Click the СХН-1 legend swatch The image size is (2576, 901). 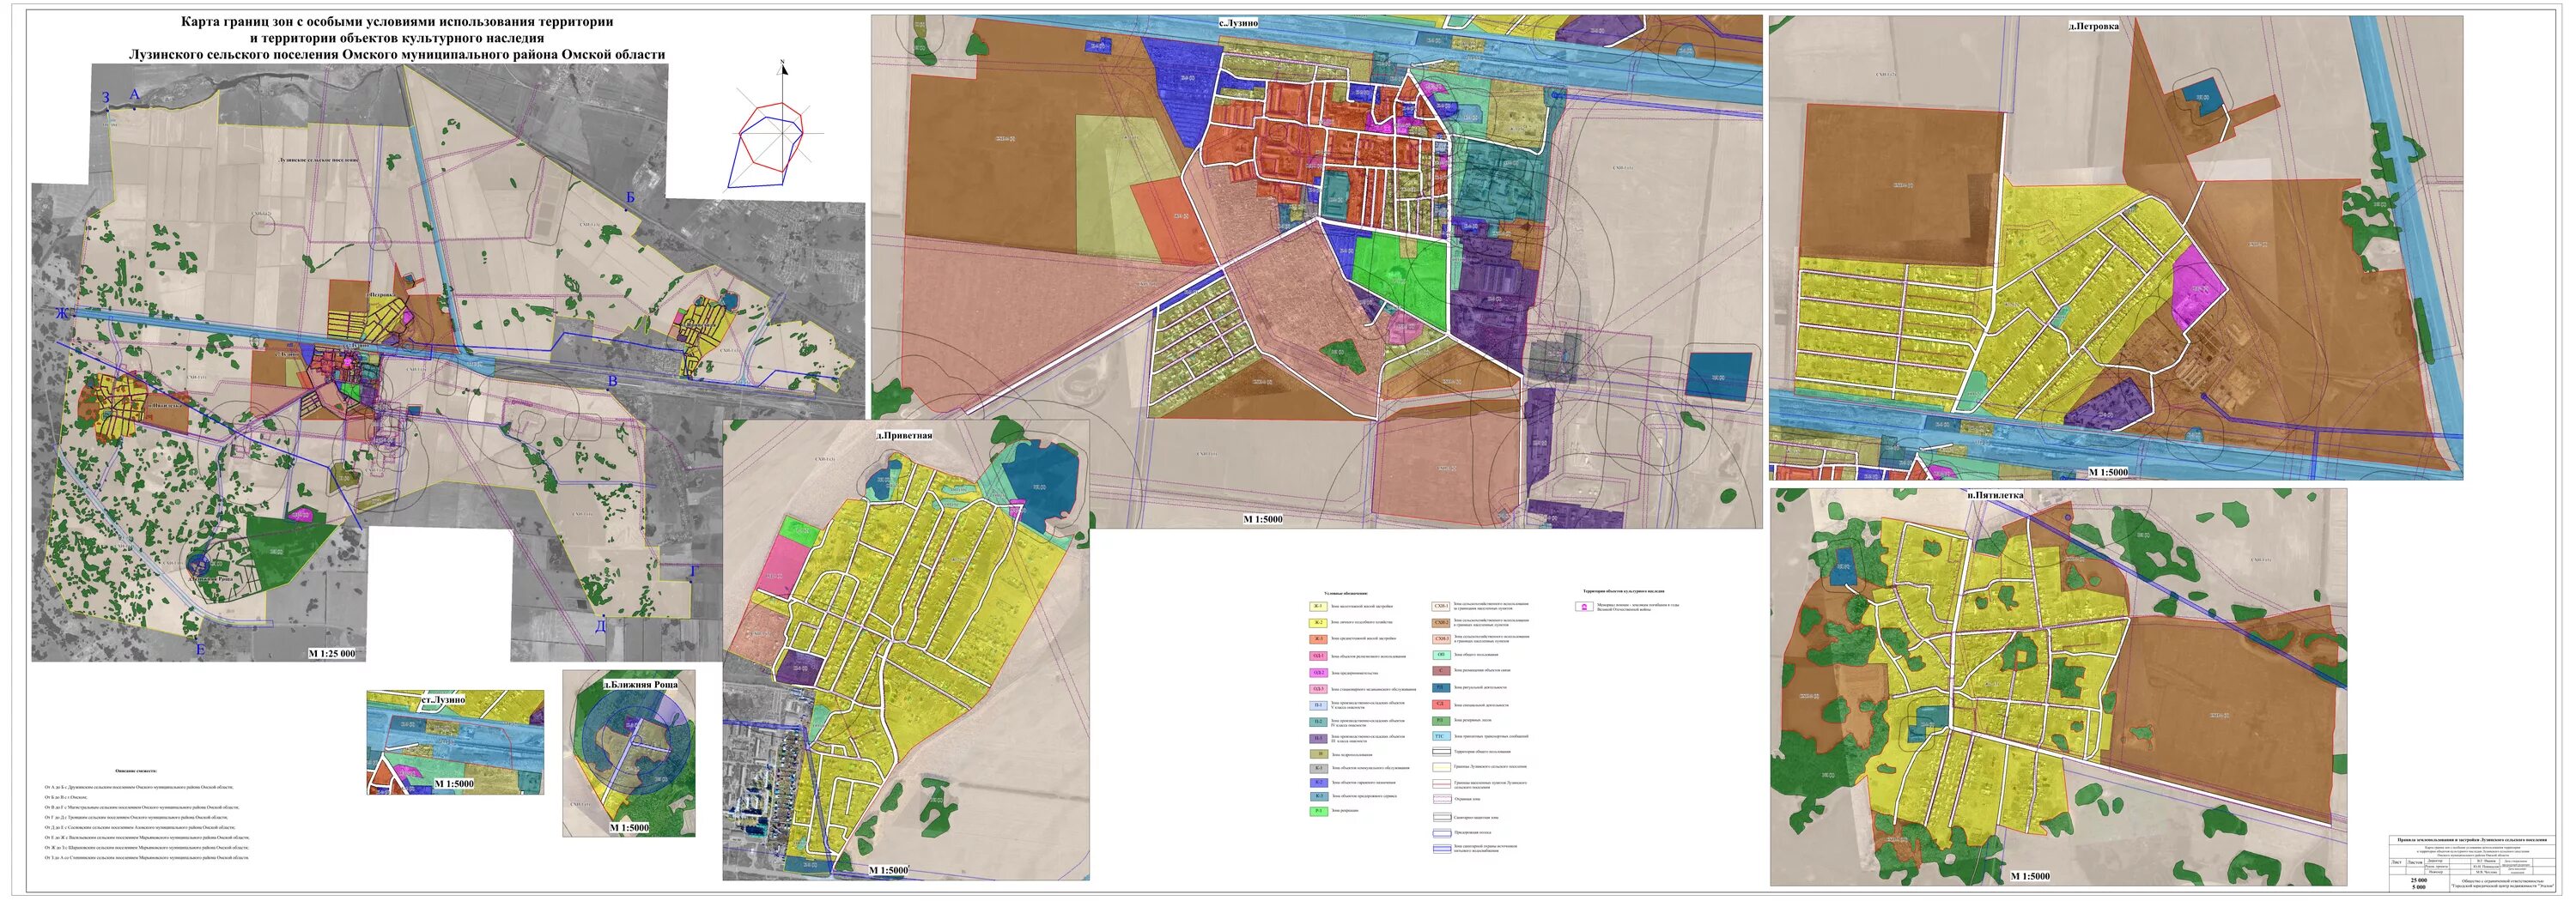(x=1442, y=607)
